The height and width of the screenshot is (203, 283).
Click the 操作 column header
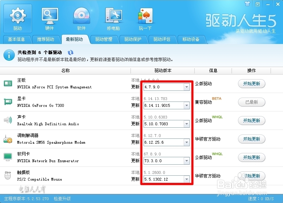251,70
